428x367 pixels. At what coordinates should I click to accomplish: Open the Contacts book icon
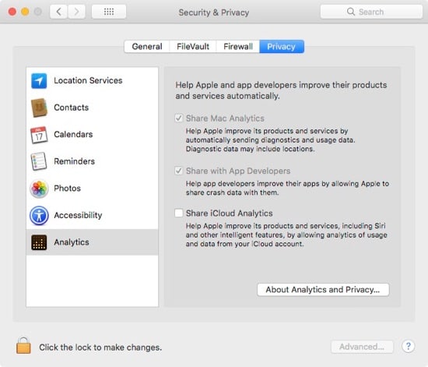click(x=39, y=108)
